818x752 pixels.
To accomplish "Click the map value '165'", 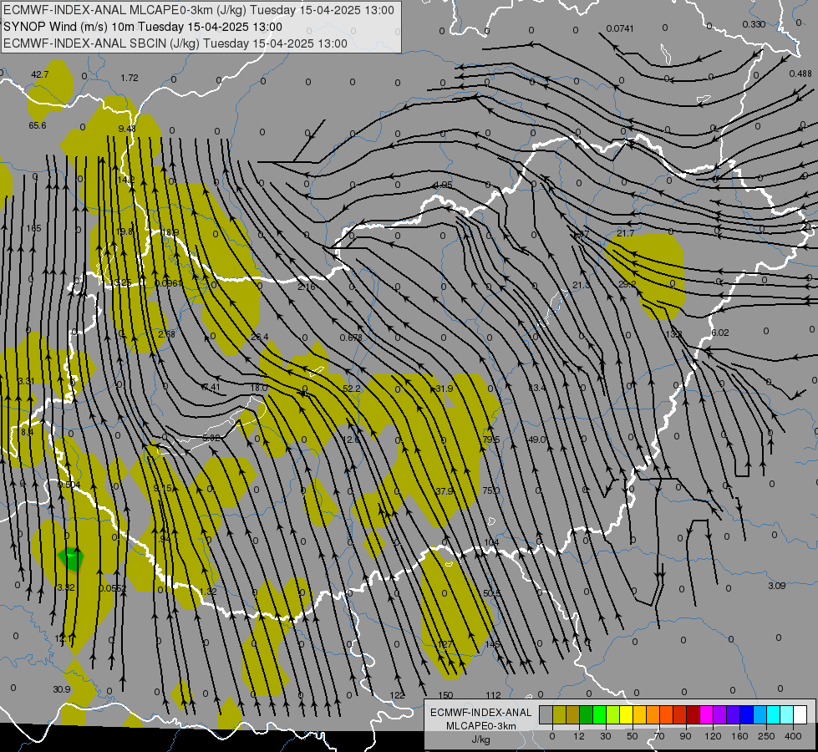I will (34, 228).
